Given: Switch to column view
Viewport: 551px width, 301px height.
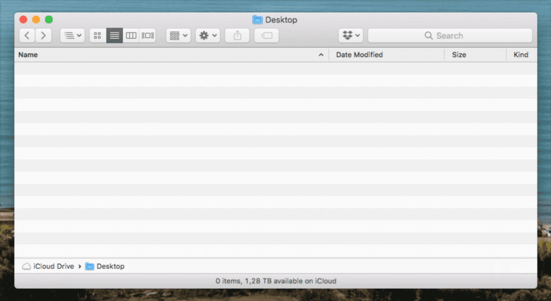Looking at the screenshot, I should click(x=131, y=36).
